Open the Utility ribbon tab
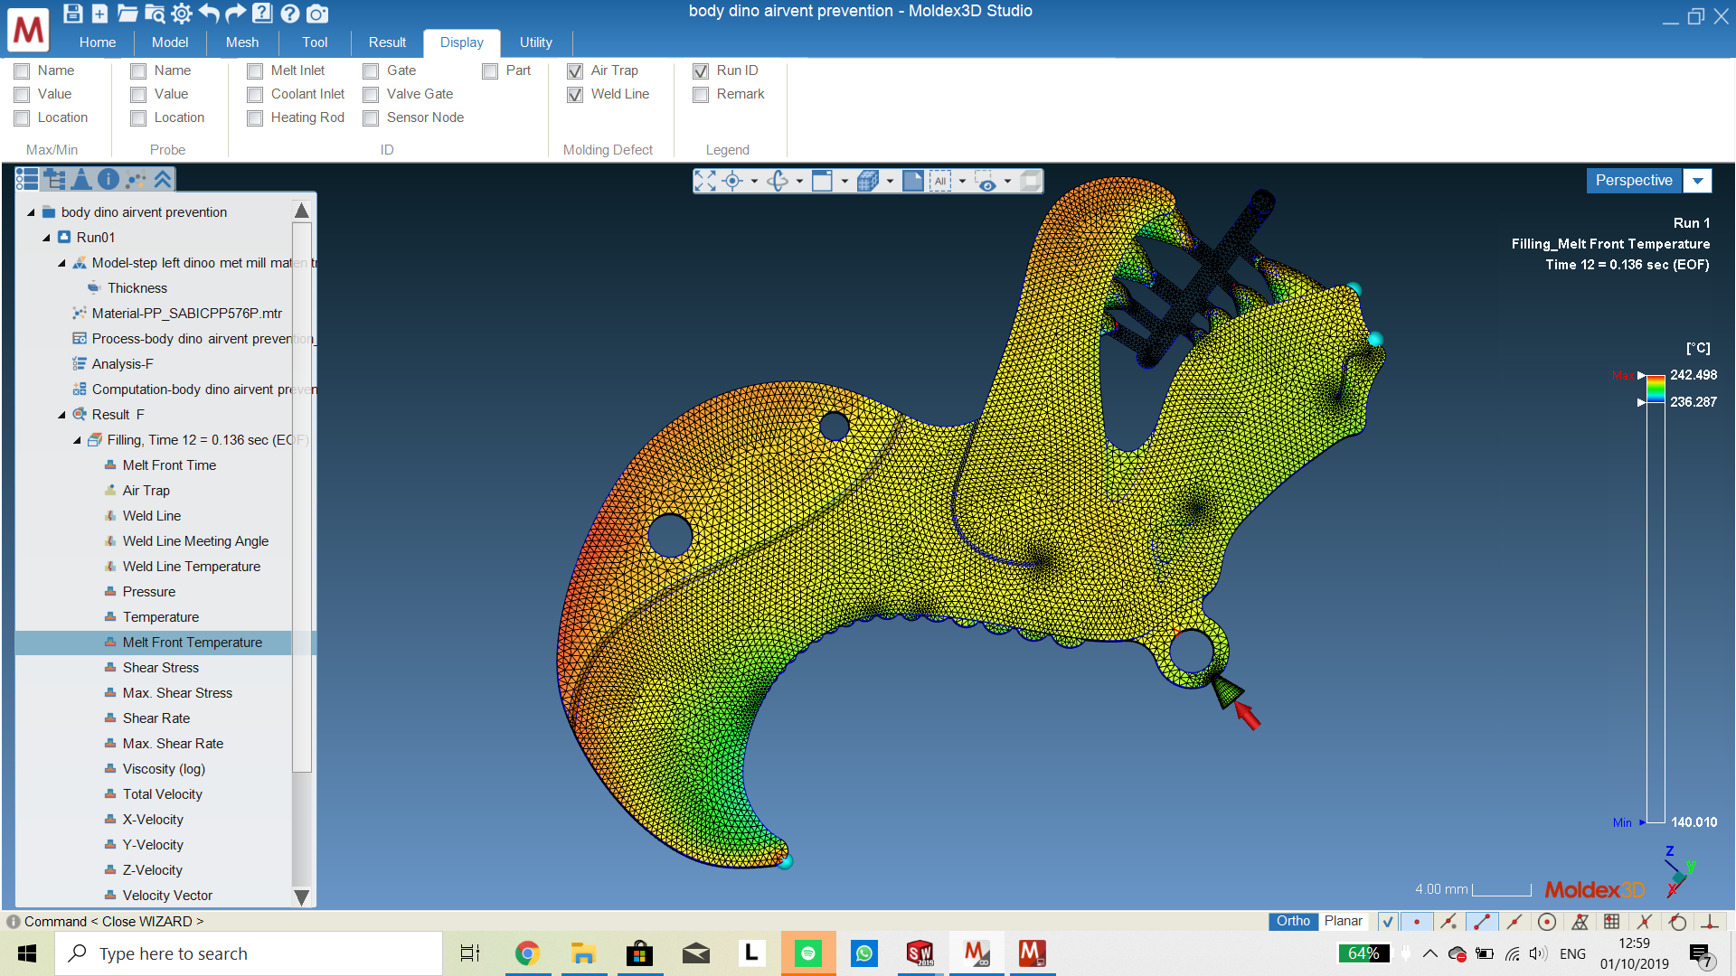The width and height of the screenshot is (1736, 976). point(535,42)
